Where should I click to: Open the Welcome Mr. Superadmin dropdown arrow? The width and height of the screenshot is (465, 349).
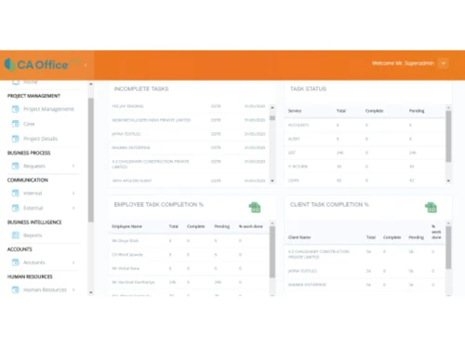tap(444, 63)
